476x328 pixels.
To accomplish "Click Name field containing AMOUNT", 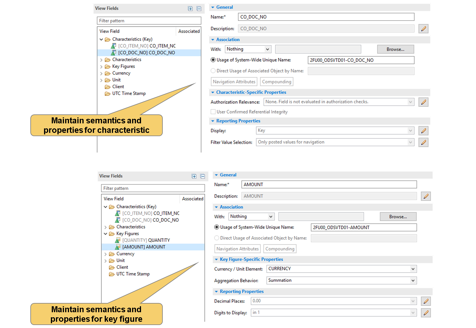I will (329, 184).
